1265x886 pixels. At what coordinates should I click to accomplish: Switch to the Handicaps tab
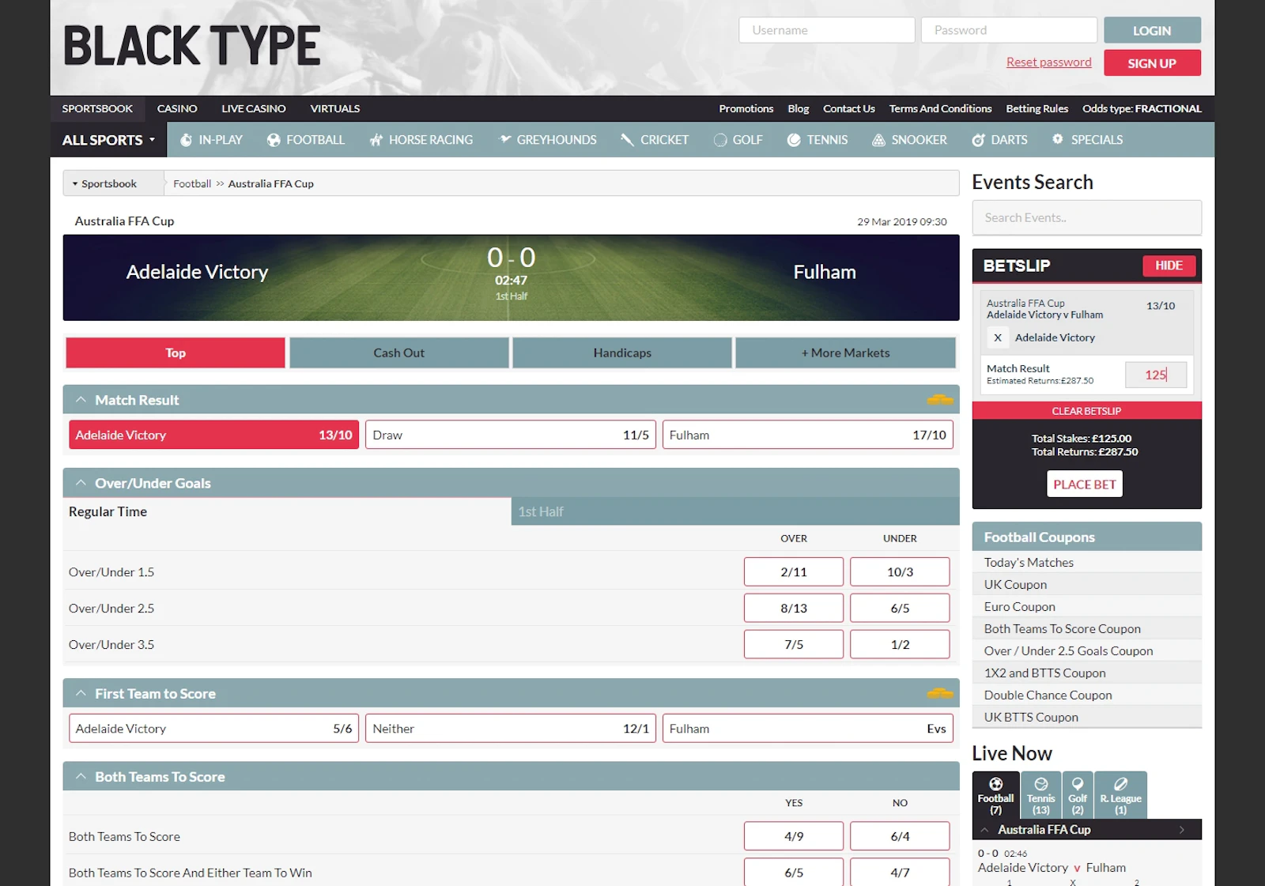click(622, 353)
